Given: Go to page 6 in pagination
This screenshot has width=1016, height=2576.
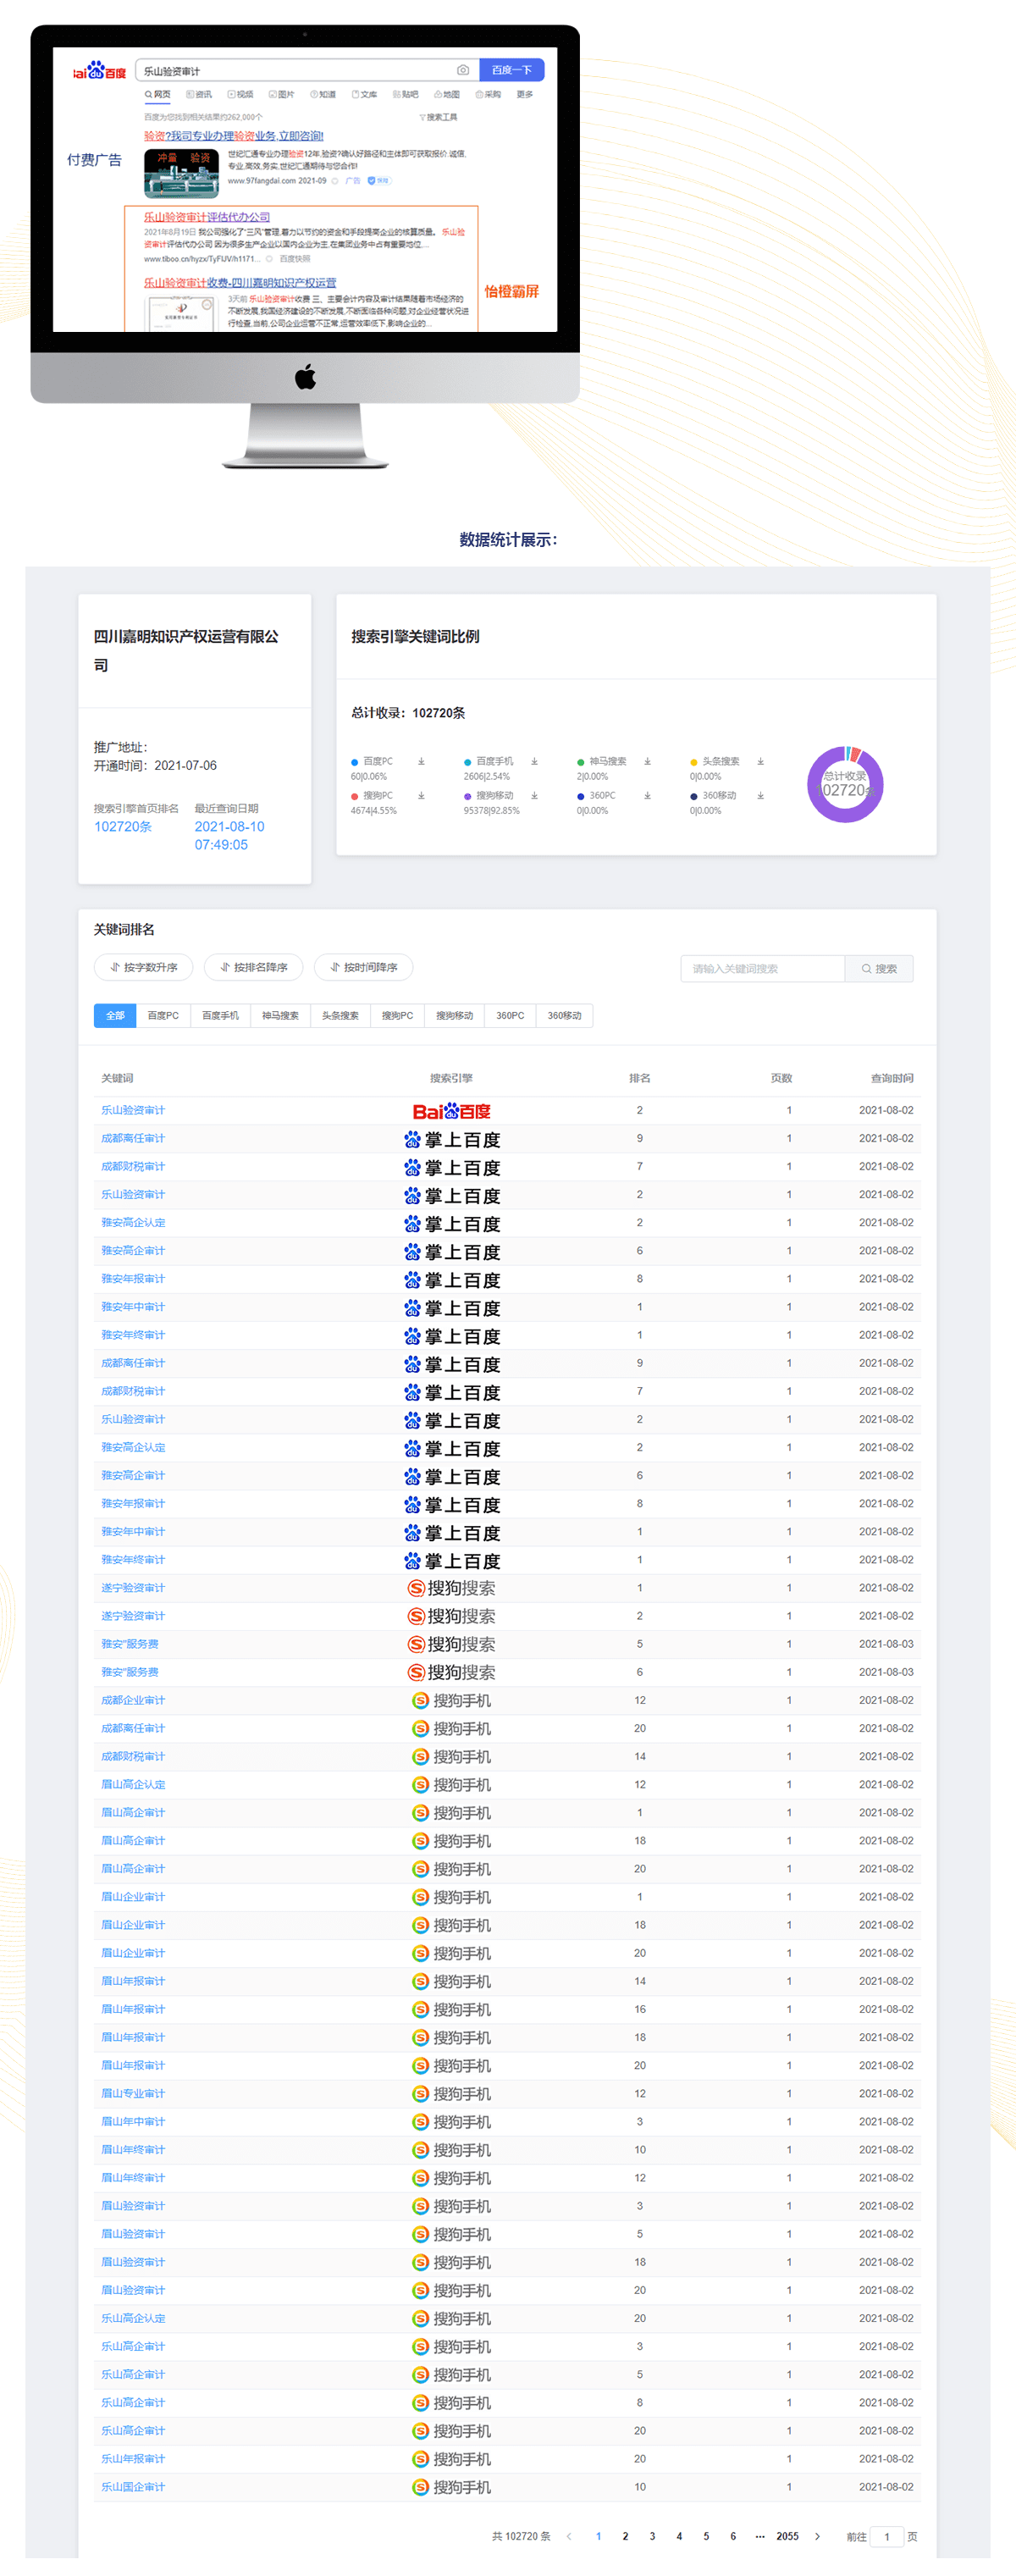Looking at the screenshot, I should coord(733,2536).
